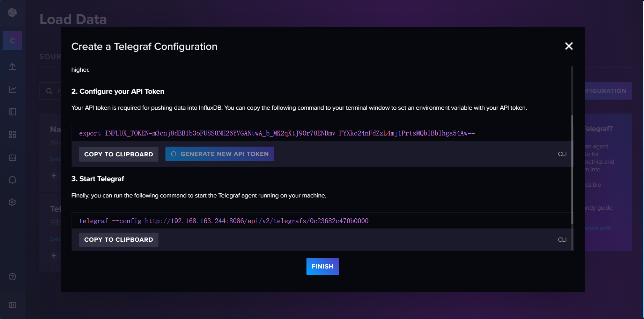Select the Data Explorer graph icon
This screenshot has width=644, height=319.
pyautogui.click(x=12, y=89)
